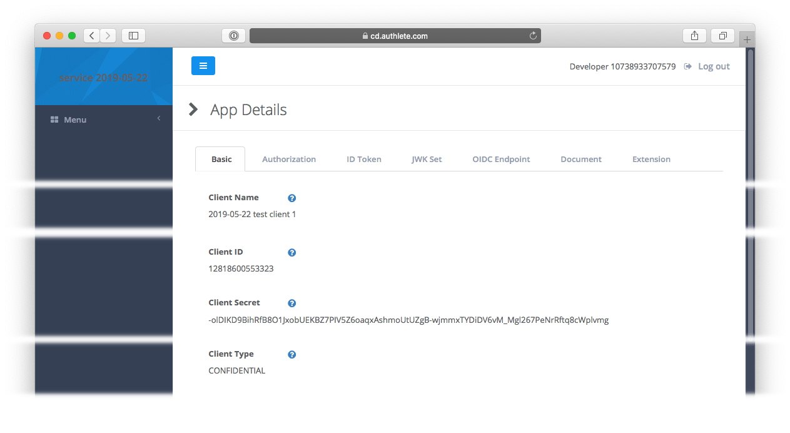Click the client name '2019-05-22 test client 1'
790x433 pixels.
(252, 214)
